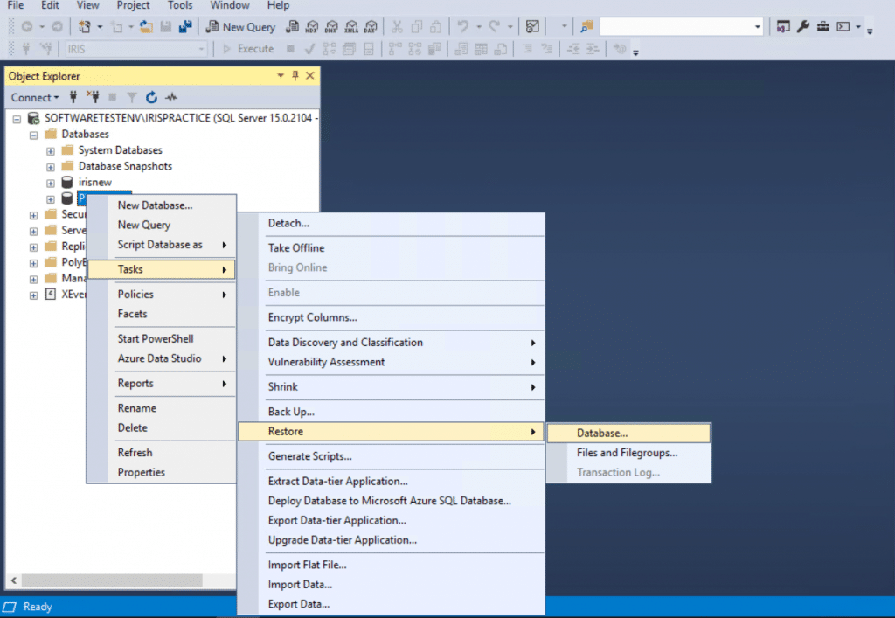Open the View menu
Screen dimensions: 895x618
(x=87, y=6)
